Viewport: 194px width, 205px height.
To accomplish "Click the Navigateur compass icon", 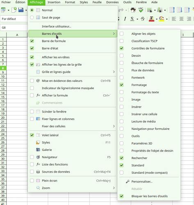I will tap(38, 157).
